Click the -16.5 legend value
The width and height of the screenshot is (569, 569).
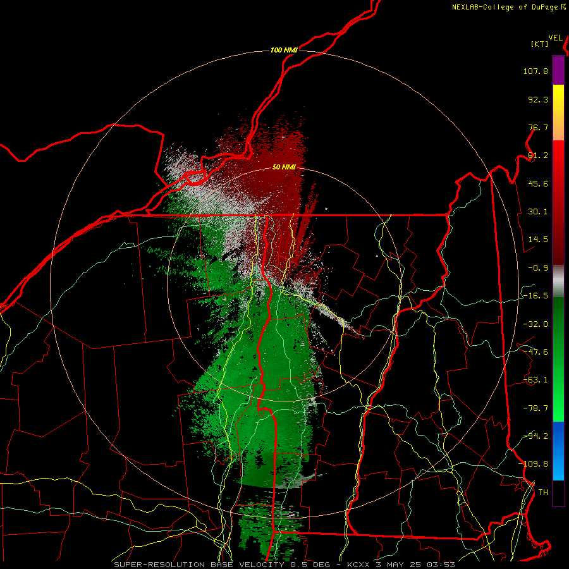[535, 296]
